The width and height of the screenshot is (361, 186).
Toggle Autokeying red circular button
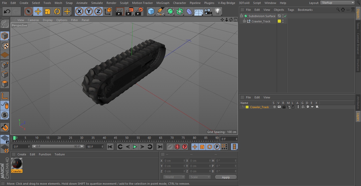click(x=177, y=147)
